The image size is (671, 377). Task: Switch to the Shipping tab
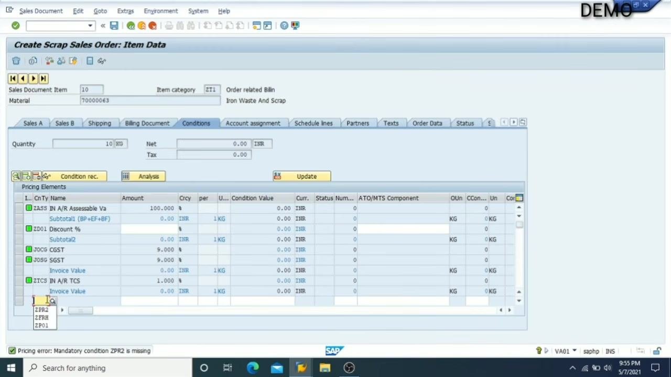point(100,123)
